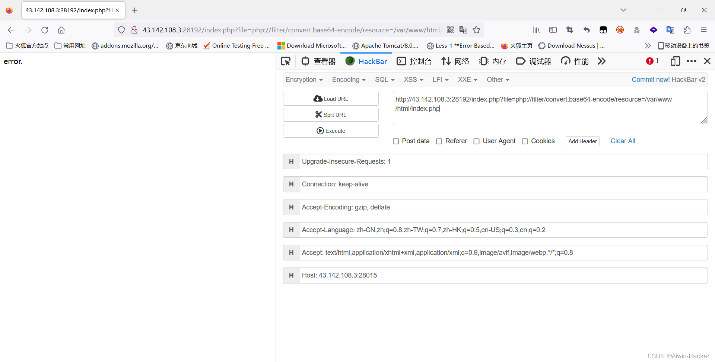The width and height of the screenshot is (715, 362).
Task: Open the QR code icon in the address bar
Action: point(450,30)
